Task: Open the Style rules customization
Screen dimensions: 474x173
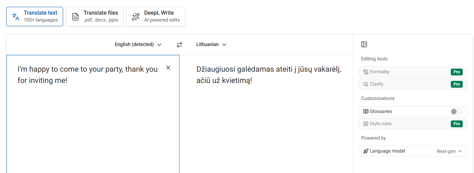Action: (413, 124)
